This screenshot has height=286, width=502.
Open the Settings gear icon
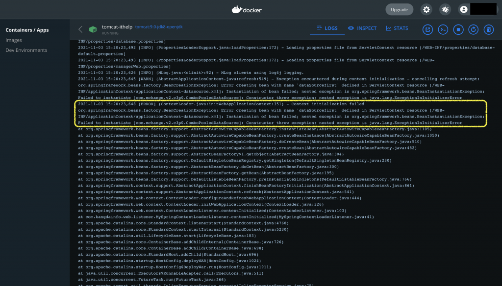pos(427,10)
